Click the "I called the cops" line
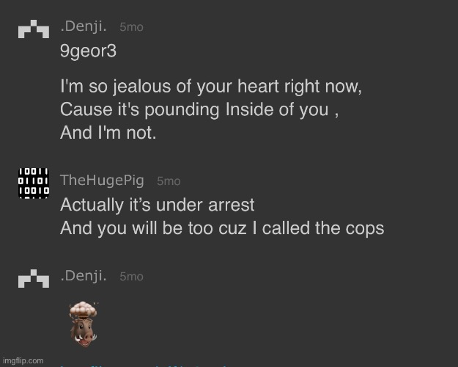This screenshot has width=458, height=367. click(221, 228)
